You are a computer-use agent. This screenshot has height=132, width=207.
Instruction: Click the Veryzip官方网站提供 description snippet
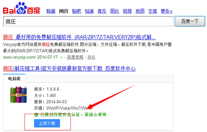coord(87,48)
